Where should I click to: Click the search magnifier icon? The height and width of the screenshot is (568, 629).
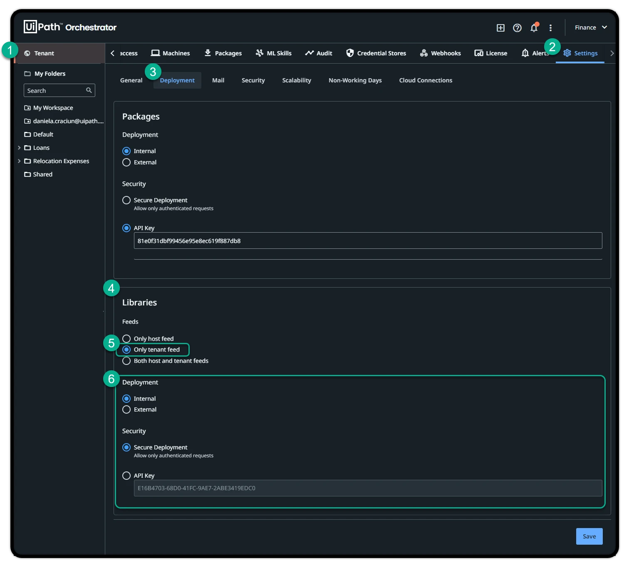89,90
